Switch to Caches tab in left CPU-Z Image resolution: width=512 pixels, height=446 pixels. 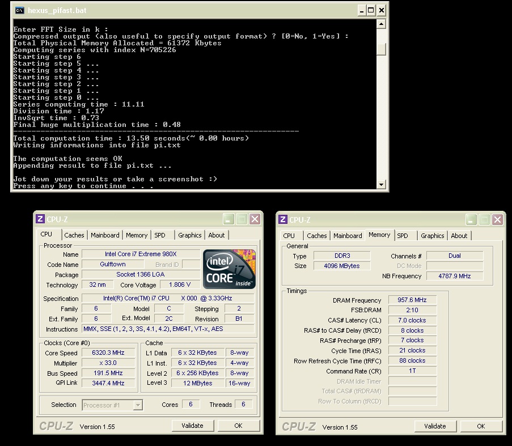[x=74, y=235]
